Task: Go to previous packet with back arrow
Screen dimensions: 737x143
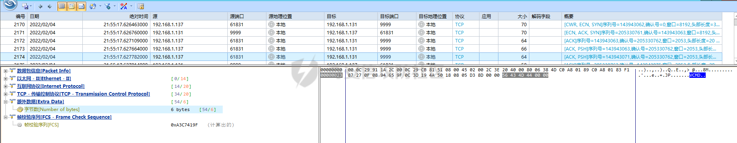Action: pos(40,6)
